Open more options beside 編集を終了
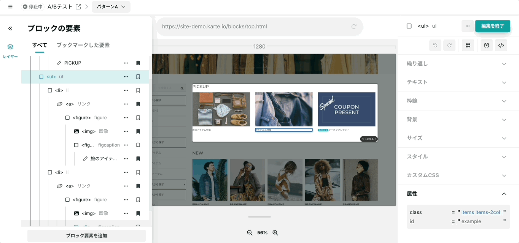The width and height of the screenshot is (519, 243). click(x=468, y=26)
